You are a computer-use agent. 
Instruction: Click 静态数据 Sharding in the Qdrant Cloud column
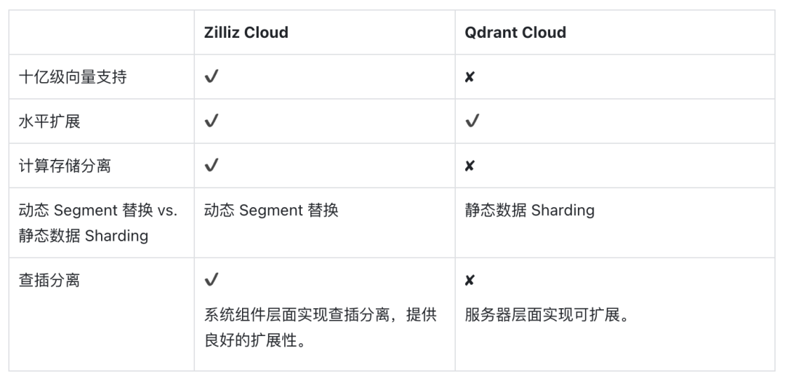530,211
